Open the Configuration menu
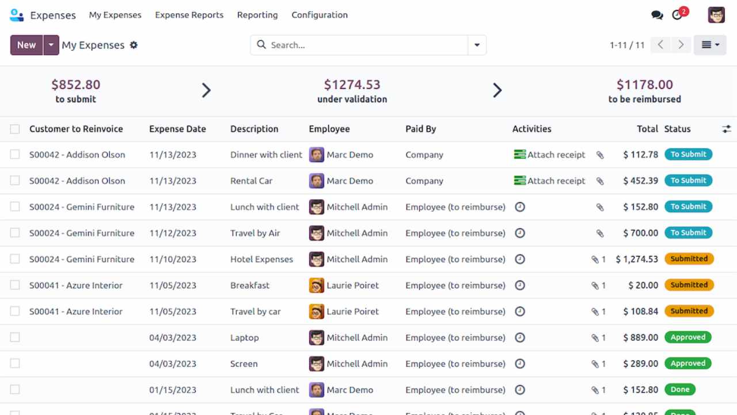The height and width of the screenshot is (415, 737). pyautogui.click(x=320, y=15)
